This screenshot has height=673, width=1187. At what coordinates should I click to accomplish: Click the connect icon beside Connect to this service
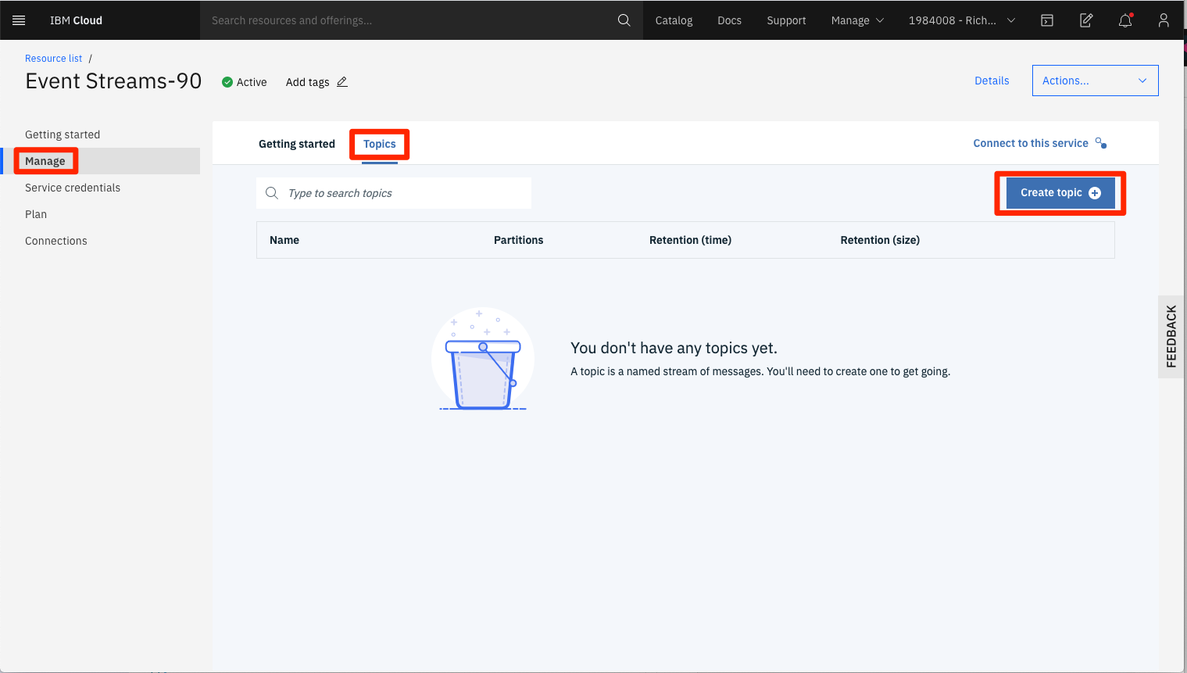click(1101, 143)
